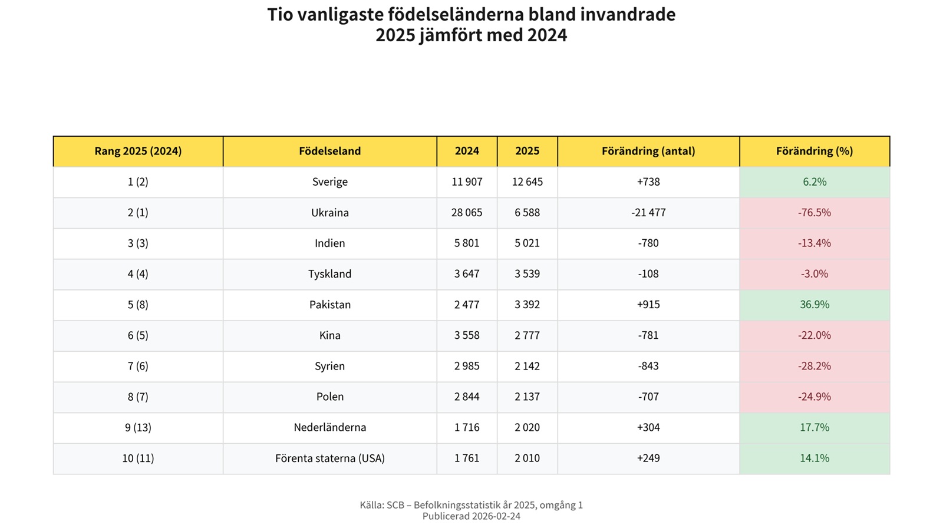Click the 2025 column header
The width and height of the screenshot is (943, 528).
point(527,151)
